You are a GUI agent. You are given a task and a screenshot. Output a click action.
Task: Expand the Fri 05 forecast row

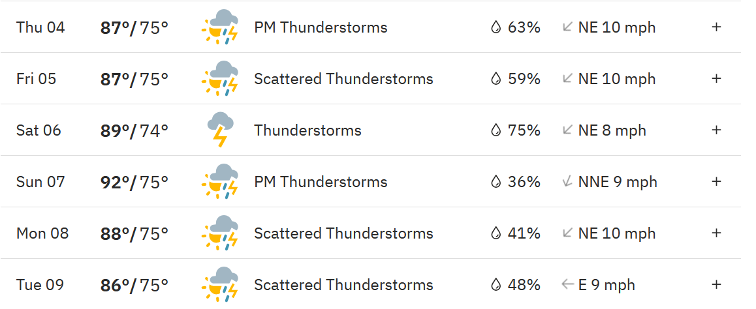[x=716, y=79]
